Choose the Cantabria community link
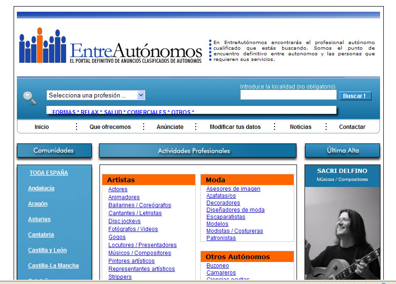The image size is (396, 284). (x=41, y=235)
